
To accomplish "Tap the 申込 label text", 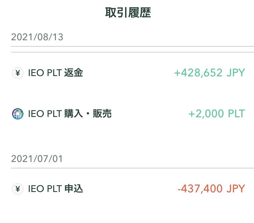I will (x=74, y=189).
